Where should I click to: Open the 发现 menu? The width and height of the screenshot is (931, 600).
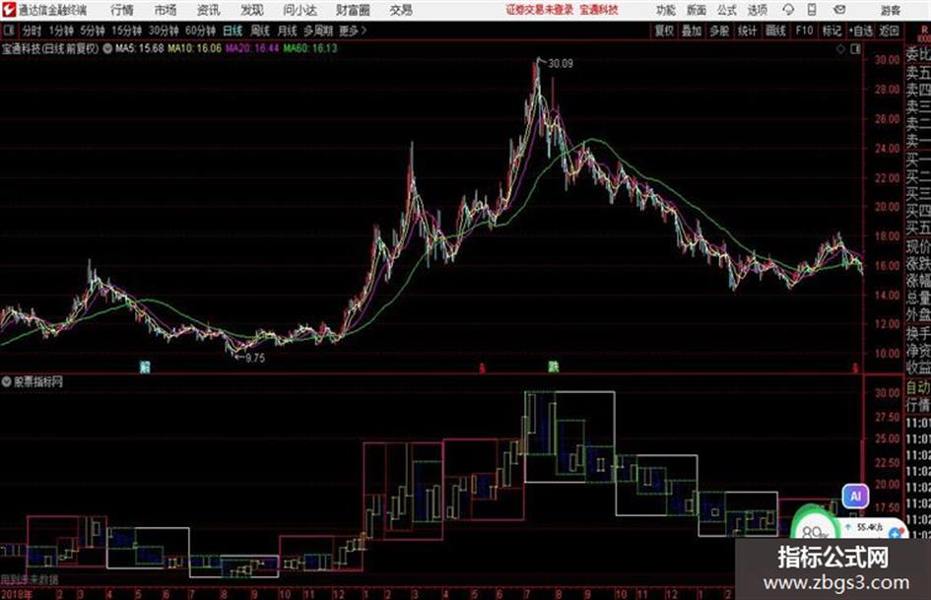click(252, 10)
